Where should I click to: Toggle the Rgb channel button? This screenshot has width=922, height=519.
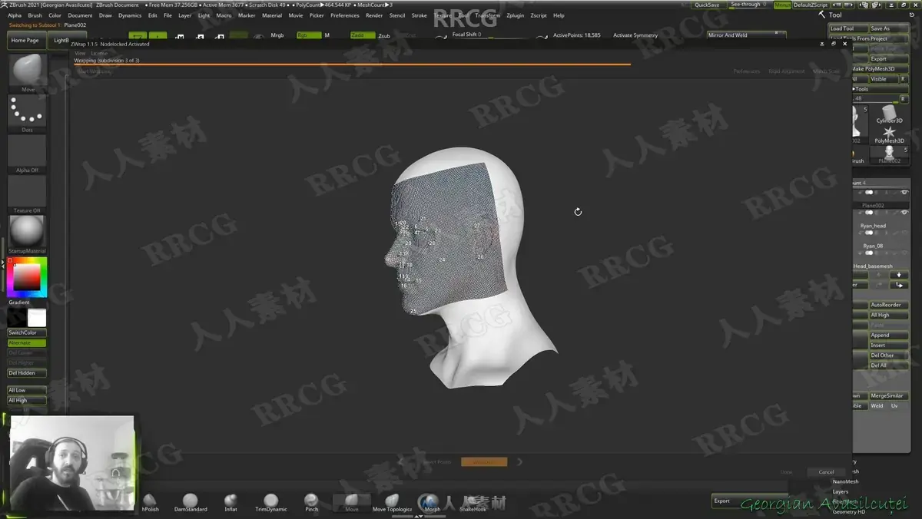coord(308,35)
